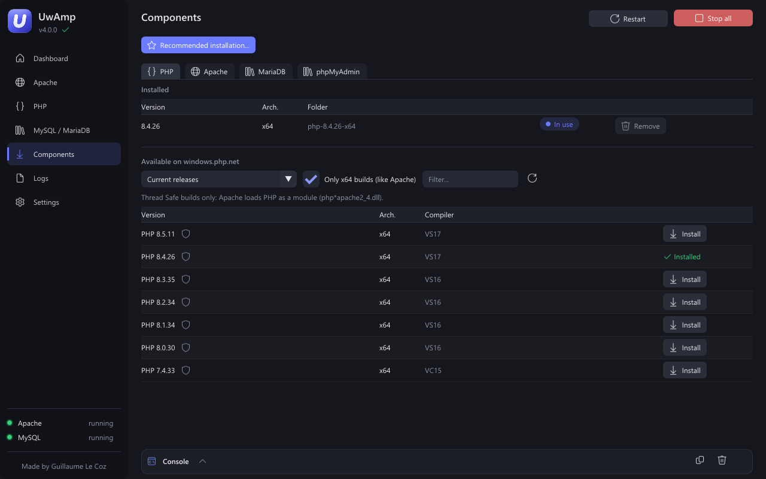Open Settings in the sidebar
Screen dimensions: 766x479
64,202
